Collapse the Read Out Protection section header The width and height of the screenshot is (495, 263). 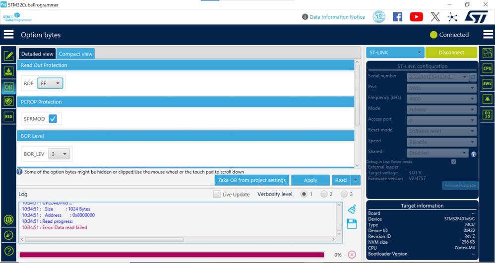(186, 65)
